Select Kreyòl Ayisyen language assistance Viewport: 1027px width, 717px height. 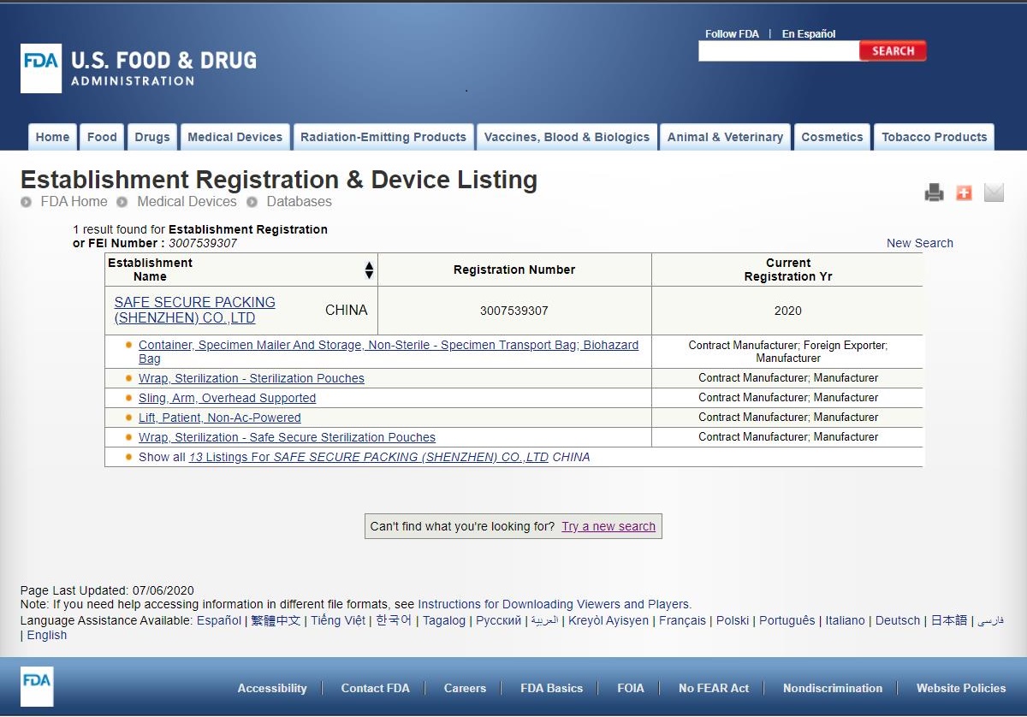click(608, 620)
